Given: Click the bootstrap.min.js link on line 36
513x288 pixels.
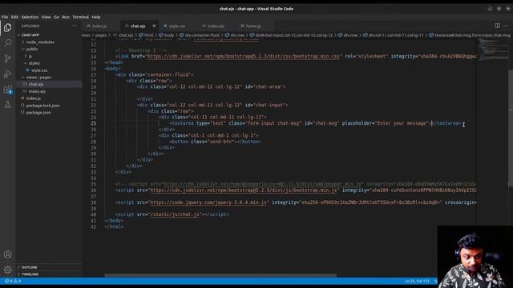Looking at the screenshot, I should pos(244,190).
